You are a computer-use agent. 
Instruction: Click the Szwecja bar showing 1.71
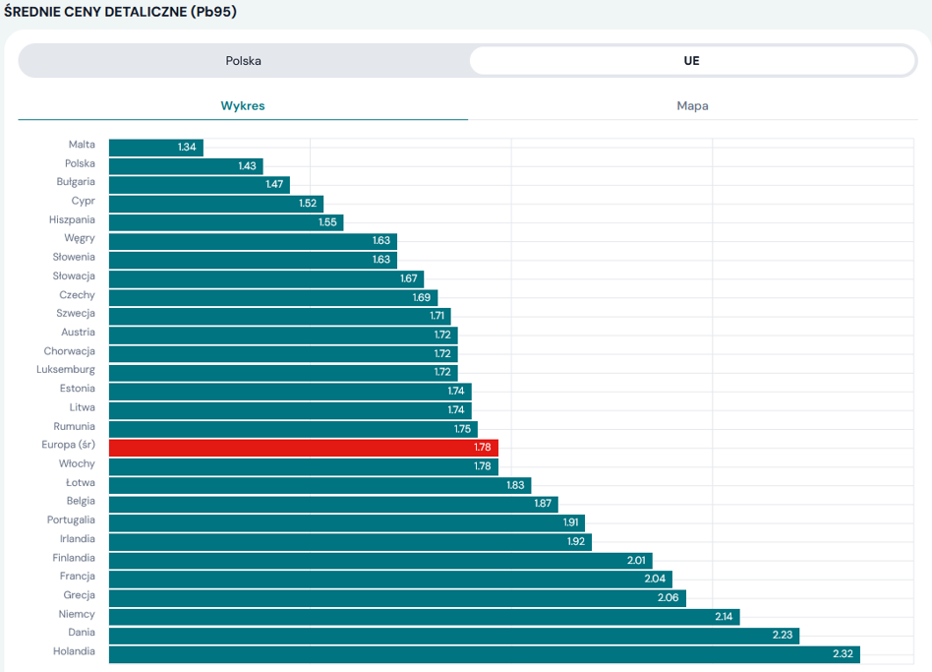pyautogui.click(x=280, y=317)
